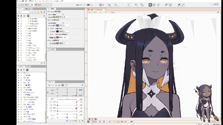Viewport: 223px width, 125px height.
Task: Switch to the second tab in deformer panel
Action: click(28, 67)
